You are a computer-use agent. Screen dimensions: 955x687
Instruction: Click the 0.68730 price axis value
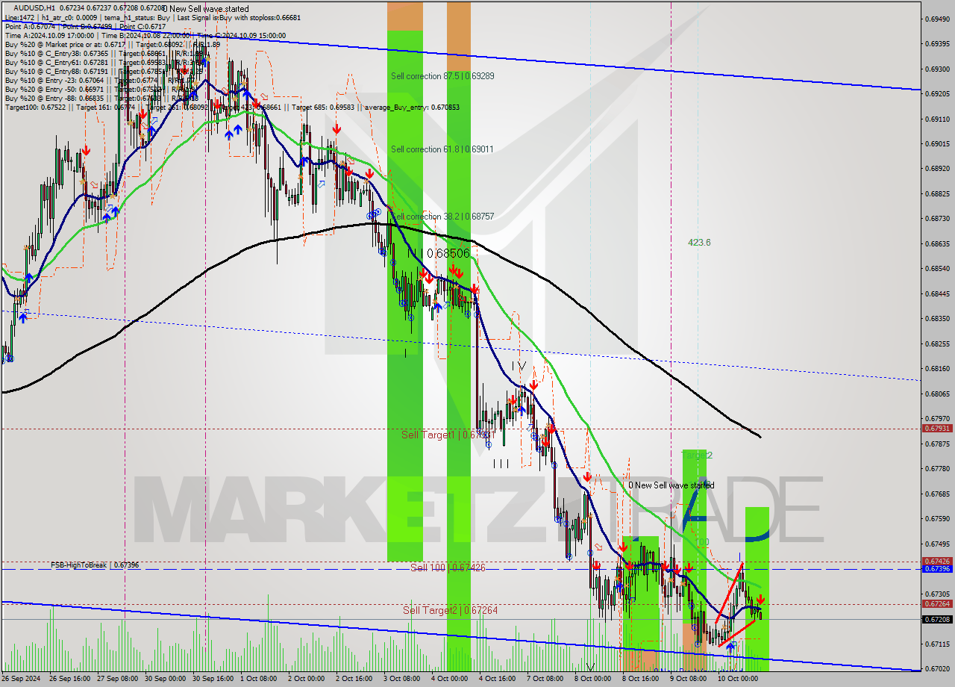[x=937, y=219]
